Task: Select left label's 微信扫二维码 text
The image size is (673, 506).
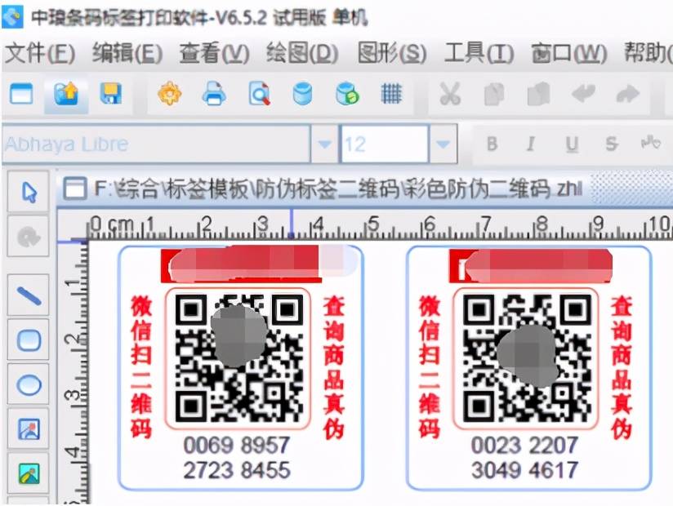Action: pos(141,367)
